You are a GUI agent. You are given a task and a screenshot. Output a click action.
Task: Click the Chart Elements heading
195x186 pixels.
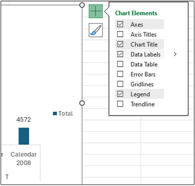(136, 13)
